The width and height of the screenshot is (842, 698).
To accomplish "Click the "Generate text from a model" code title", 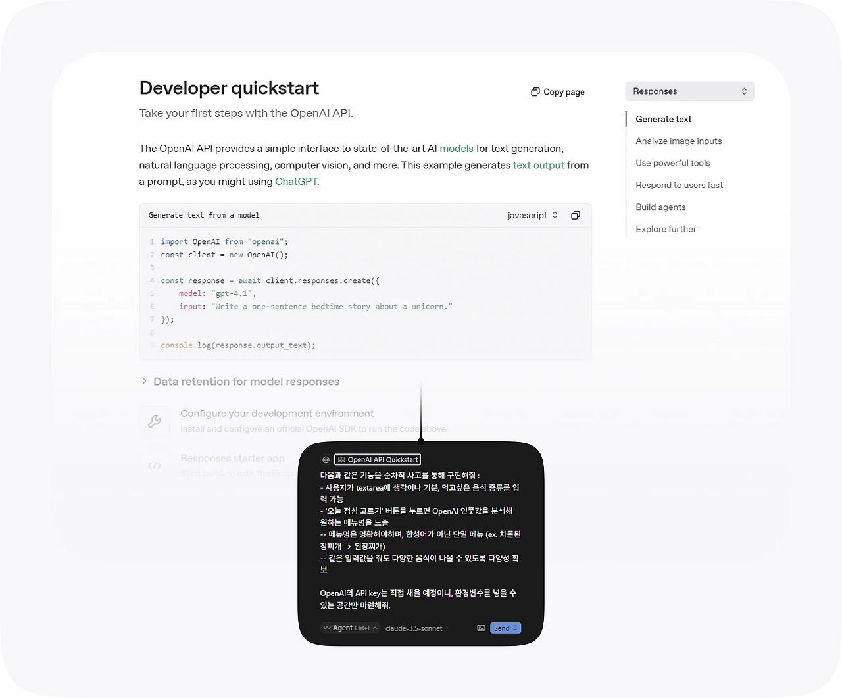I will point(204,215).
